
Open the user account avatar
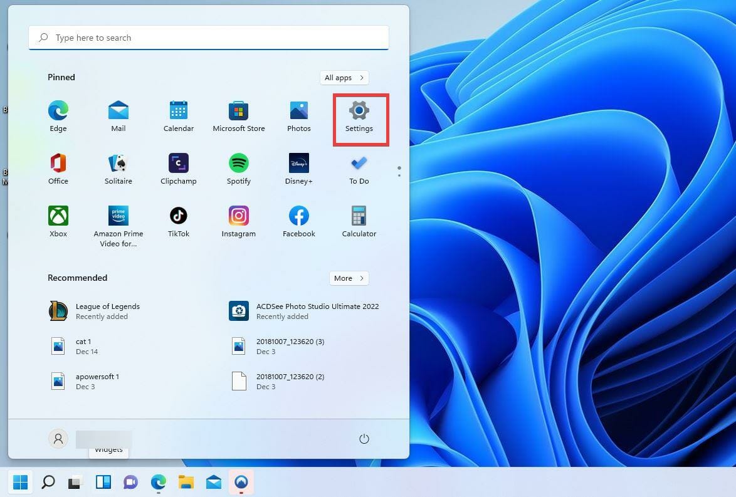pyautogui.click(x=58, y=439)
